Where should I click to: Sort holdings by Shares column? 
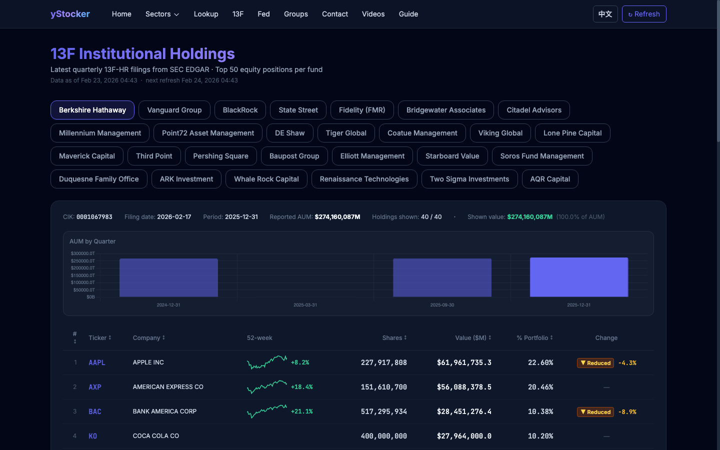point(394,338)
